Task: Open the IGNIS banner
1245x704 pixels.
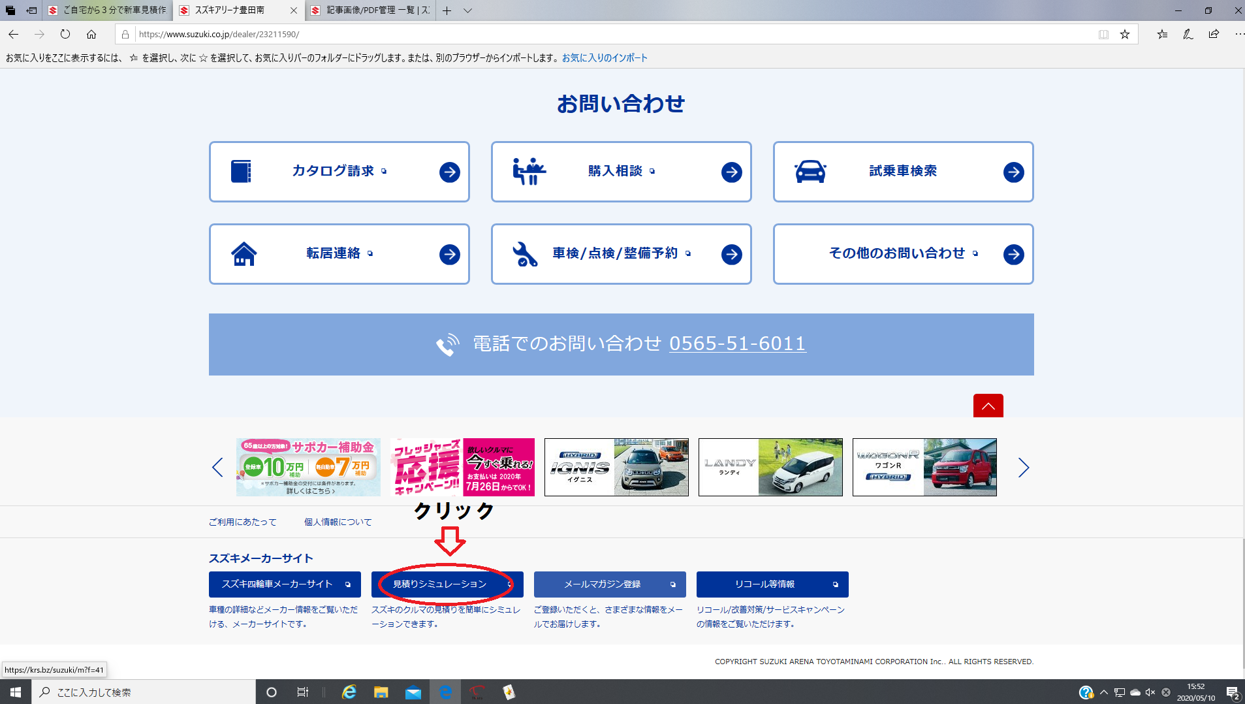Action: [x=616, y=467]
